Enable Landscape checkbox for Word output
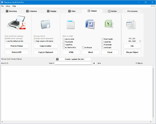The width and height of the screenshot is (156, 124). (83, 47)
